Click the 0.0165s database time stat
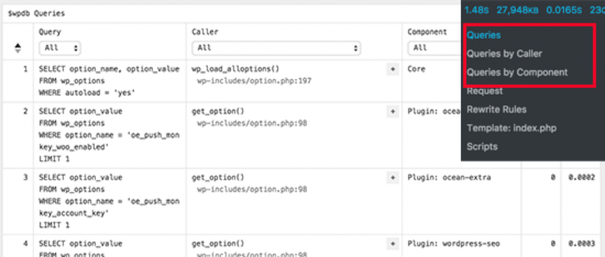Image resolution: width=605 pixels, height=257 pixels. point(564,11)
